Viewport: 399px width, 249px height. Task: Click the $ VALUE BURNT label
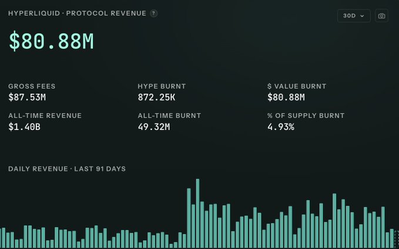[x=297, y=86]
